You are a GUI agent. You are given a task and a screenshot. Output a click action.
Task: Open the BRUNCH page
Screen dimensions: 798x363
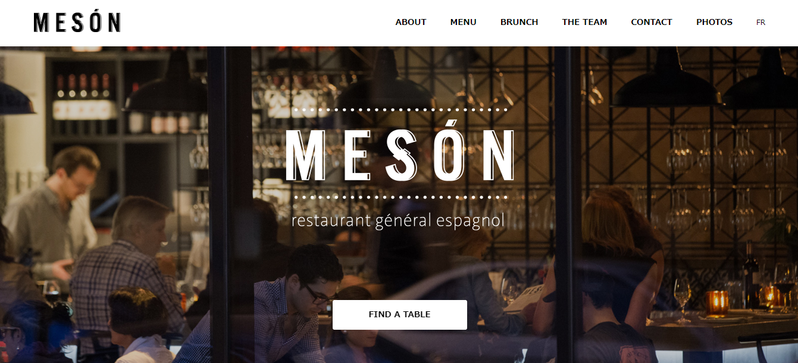[x=519, y=22]
